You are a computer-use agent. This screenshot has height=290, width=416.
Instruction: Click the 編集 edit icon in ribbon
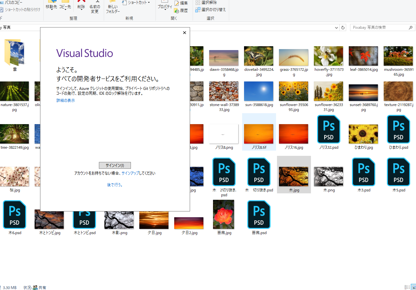176,3
